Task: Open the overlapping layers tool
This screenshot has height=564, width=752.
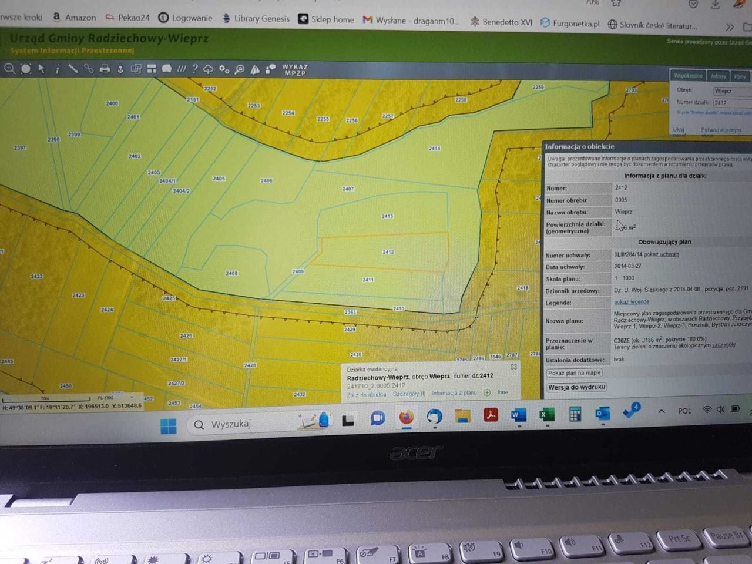Action: coord(136,69)
